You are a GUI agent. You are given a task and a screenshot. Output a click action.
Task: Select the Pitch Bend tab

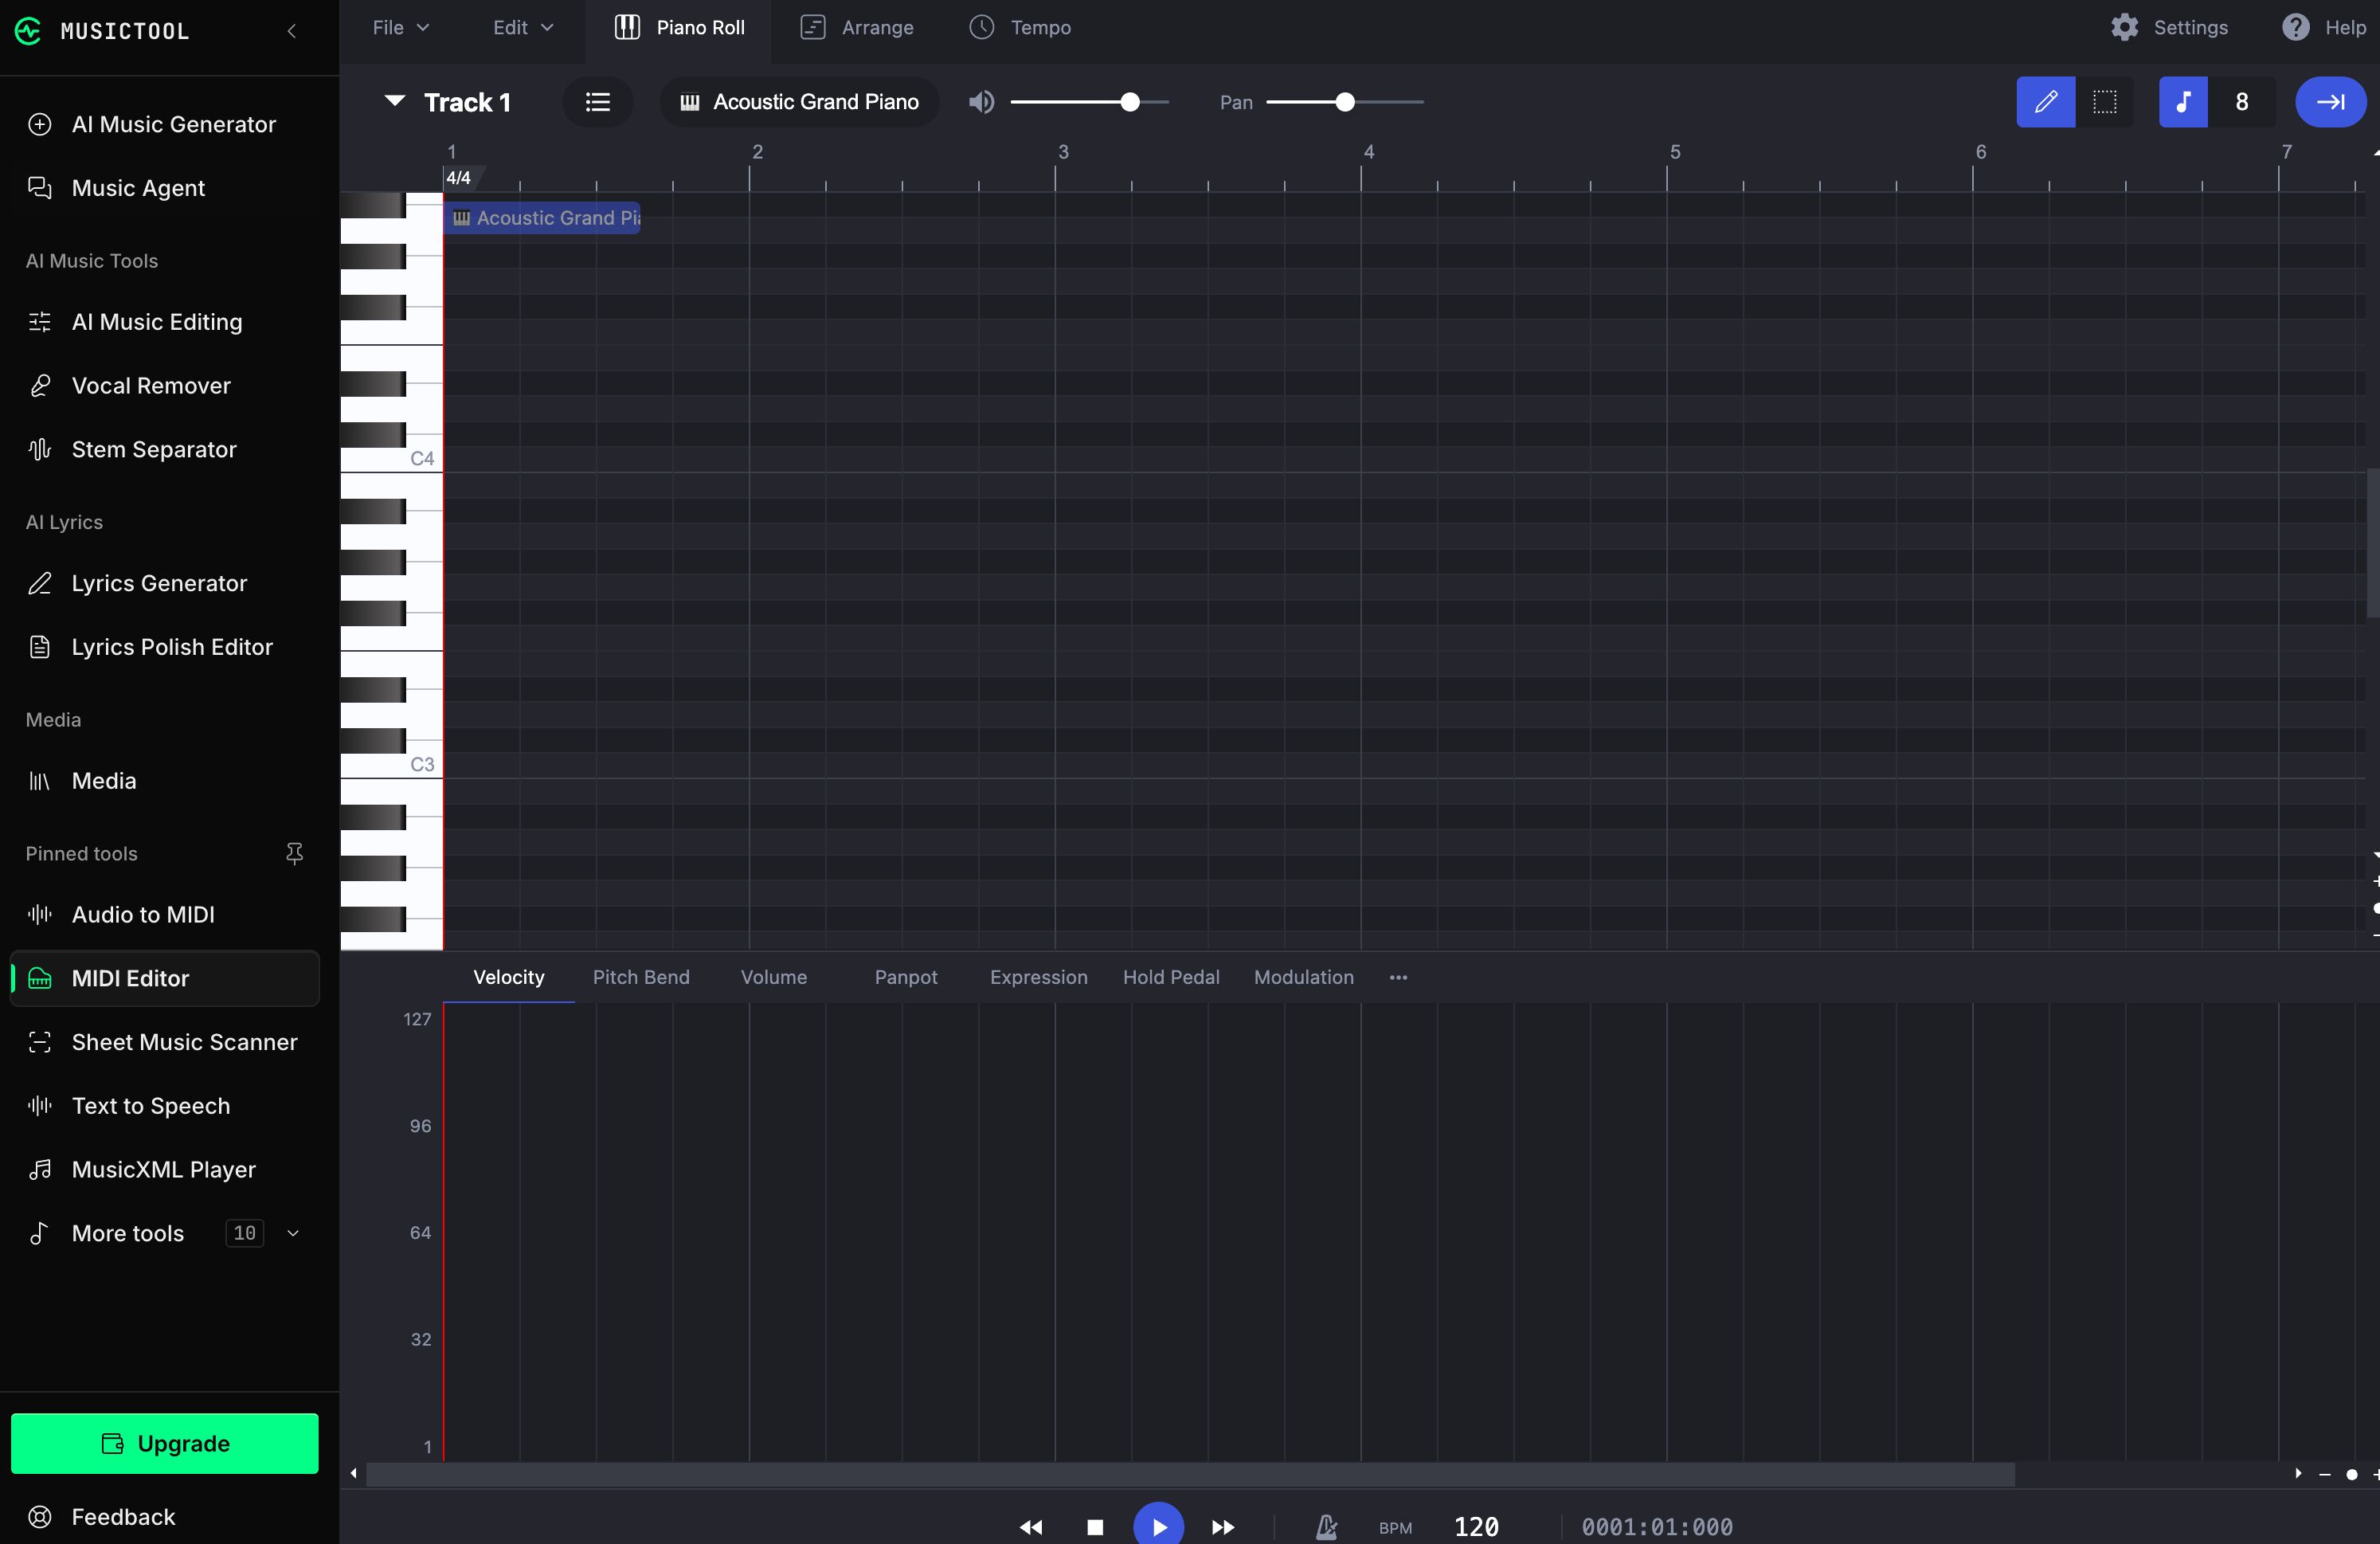pyautogui.click(x=641, y=977)
